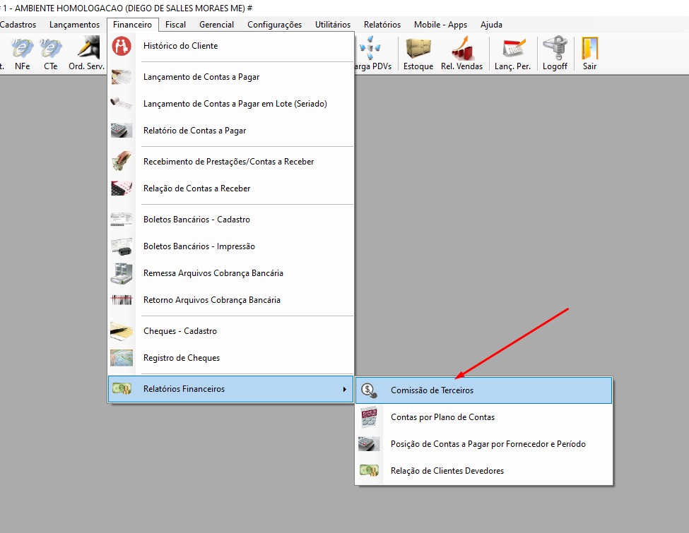Open the Configurações menu
This screenshot has height=533, width=689.
pos(275,25)
